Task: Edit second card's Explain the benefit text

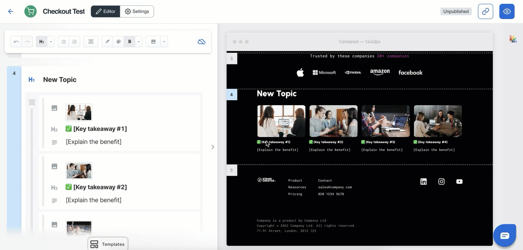Action: 94,200
